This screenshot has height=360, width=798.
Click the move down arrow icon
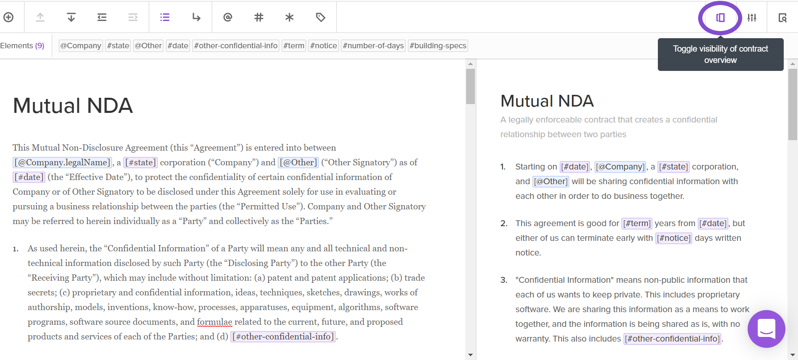[71, 17]
